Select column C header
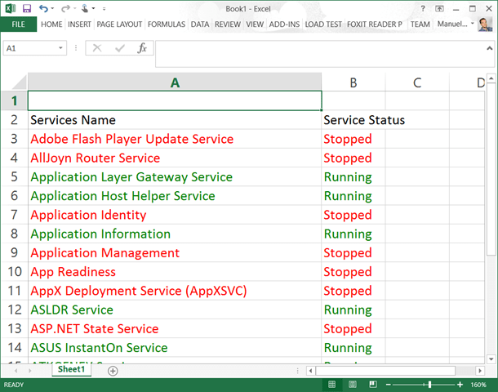Screen dimensions: 498x392 point(417,82)
